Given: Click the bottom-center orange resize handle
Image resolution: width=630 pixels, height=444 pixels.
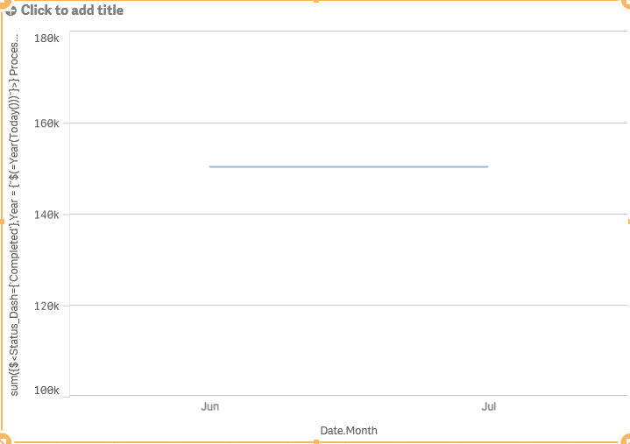Looking at the screenshot, I should [x=315, y=441].
